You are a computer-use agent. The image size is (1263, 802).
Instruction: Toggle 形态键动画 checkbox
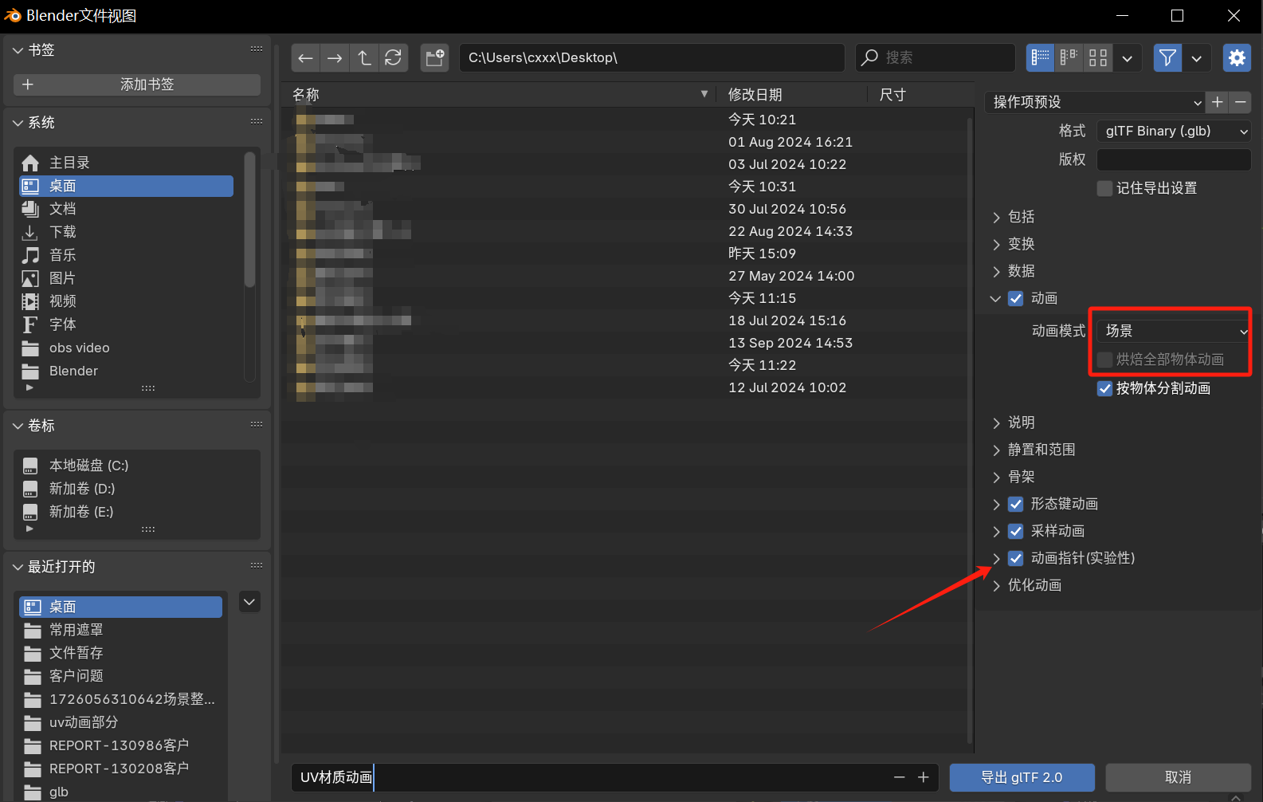click(x=1016, y=504)
